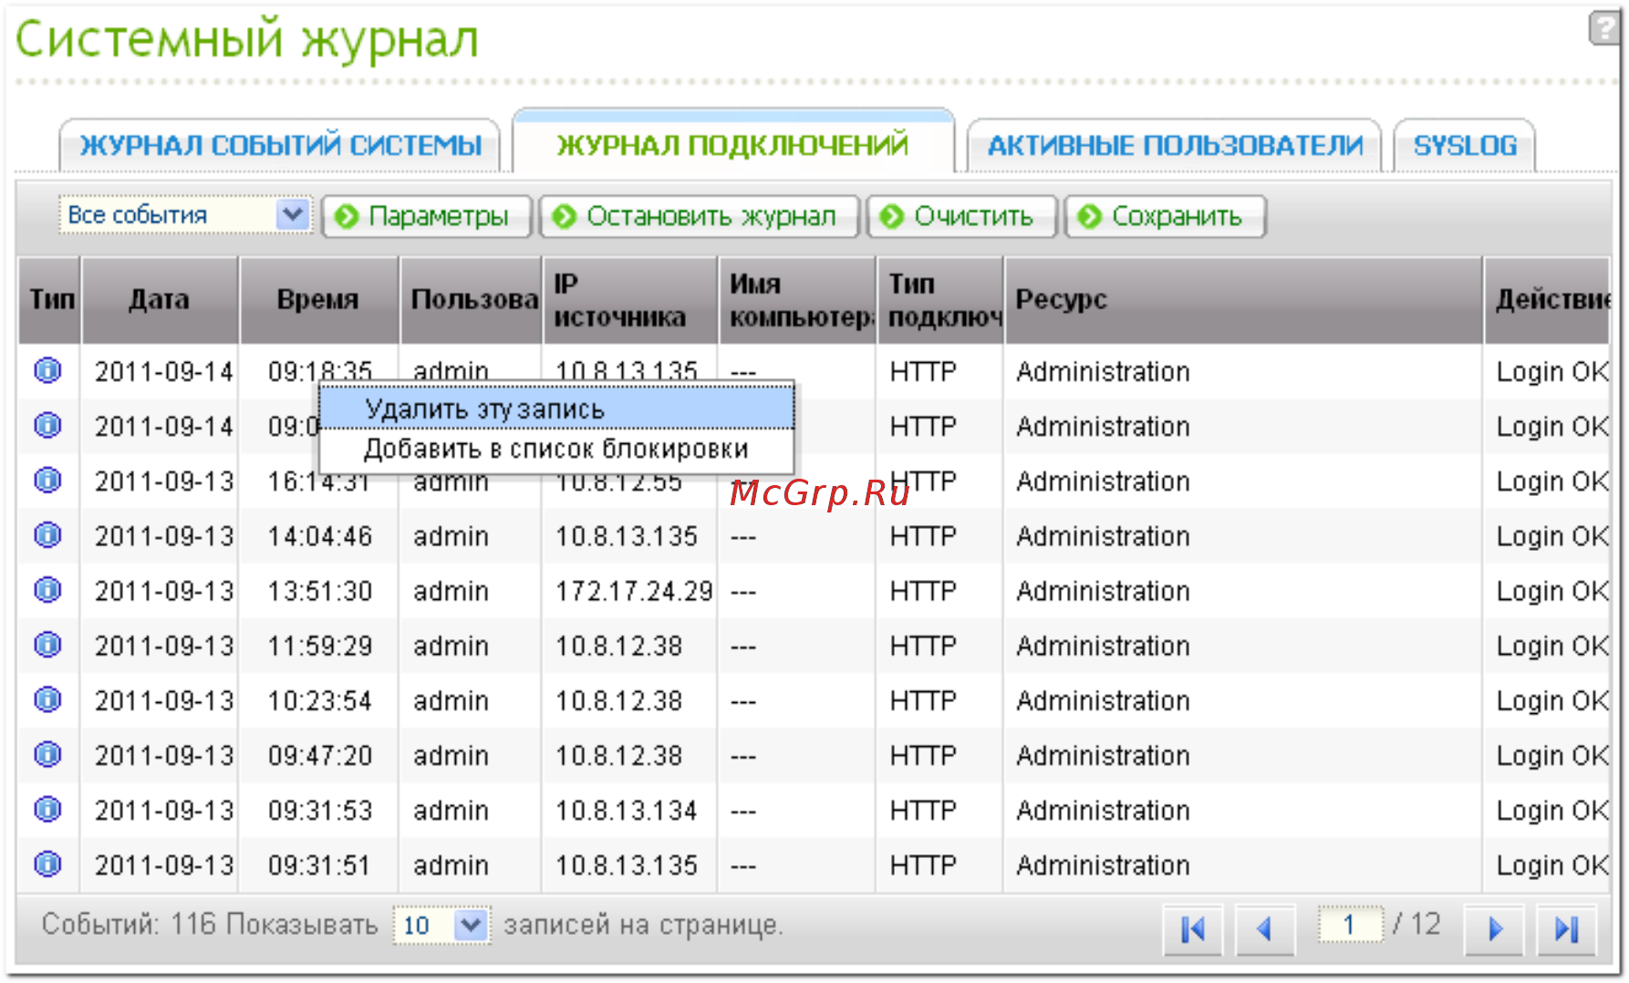Jump to last page of log

(x=1566, y=929)
